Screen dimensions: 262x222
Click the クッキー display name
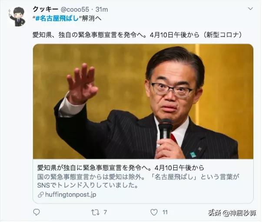[x=46, y=9]
